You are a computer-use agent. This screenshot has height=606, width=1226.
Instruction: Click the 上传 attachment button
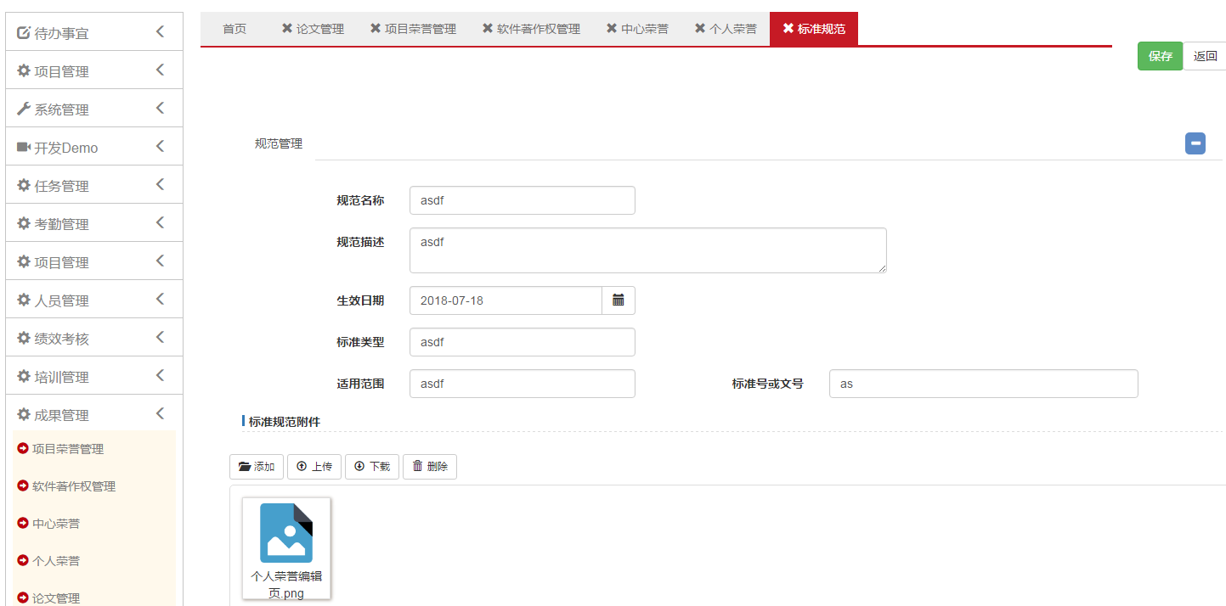(x=314, y=466)
